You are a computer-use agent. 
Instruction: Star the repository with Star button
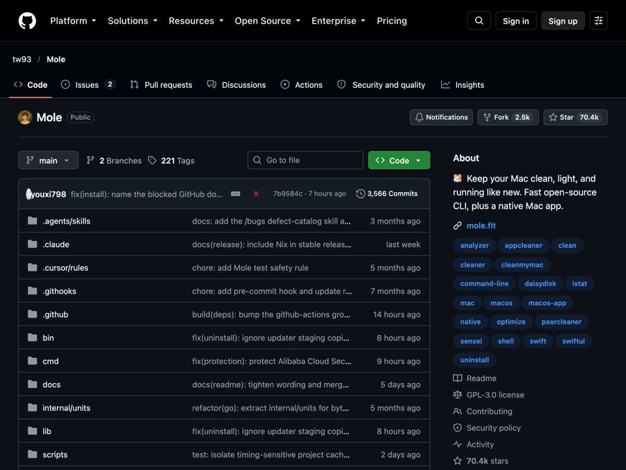(x=575, y=117)
